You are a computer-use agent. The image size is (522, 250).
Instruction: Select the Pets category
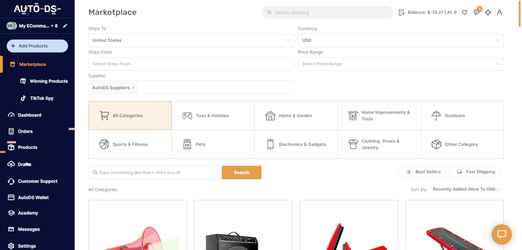pos(213,145)
